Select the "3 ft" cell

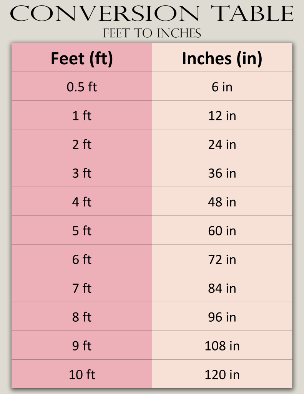(x=82, y=173)
